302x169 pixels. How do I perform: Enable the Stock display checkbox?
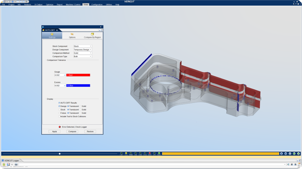[59, 109]
